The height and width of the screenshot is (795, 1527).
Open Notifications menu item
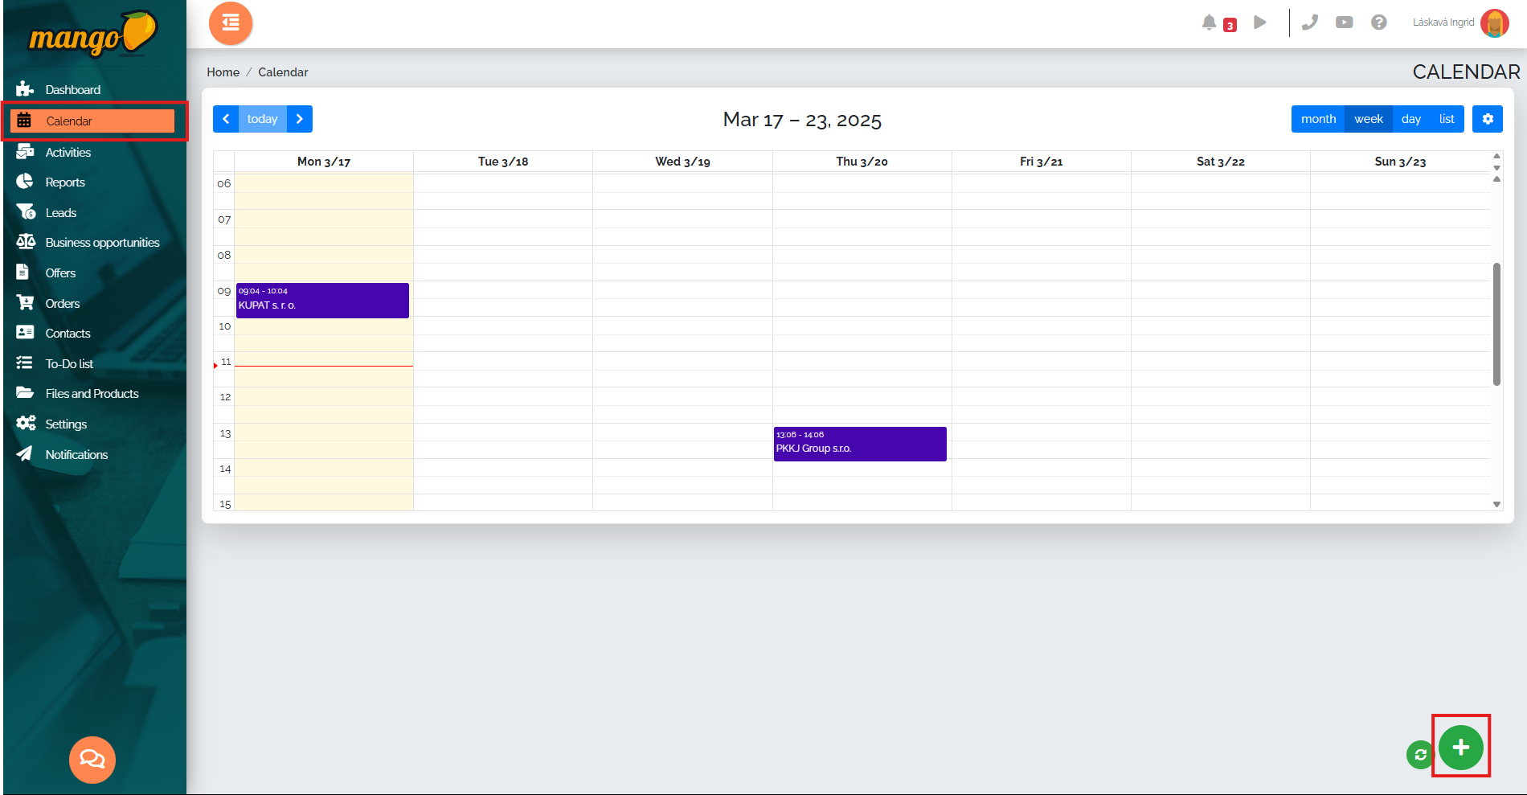click(x=76, y=455)
